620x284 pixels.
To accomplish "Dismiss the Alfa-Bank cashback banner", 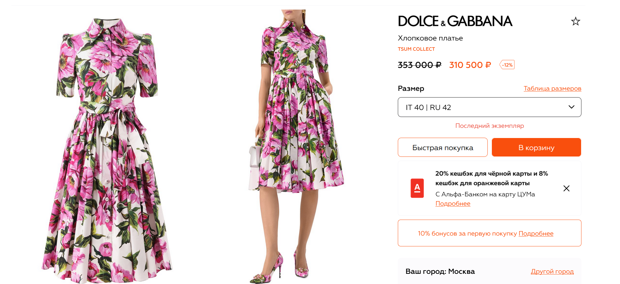I will (566, 188).
